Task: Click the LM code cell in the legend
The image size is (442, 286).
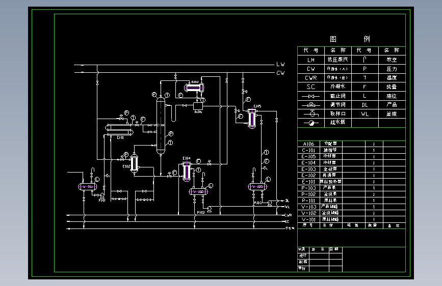Action: (x=311, y=60)
